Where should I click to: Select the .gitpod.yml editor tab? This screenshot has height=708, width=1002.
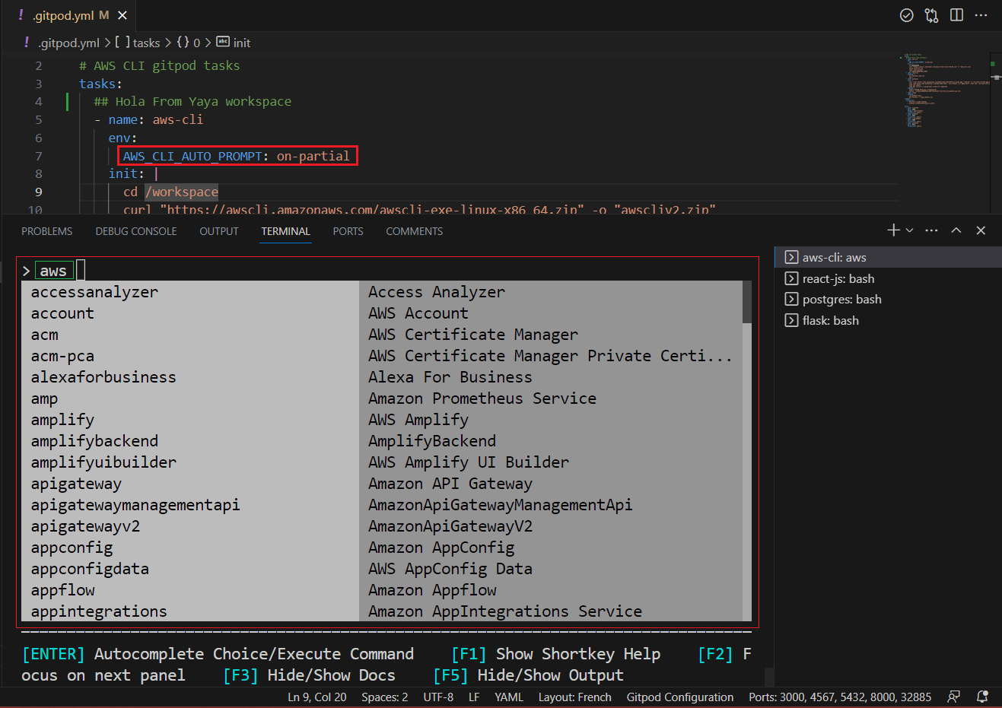[68, 15]
